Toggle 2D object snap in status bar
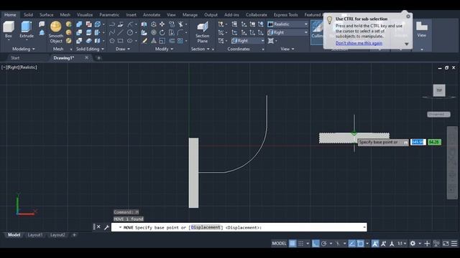The width and height of the screenshot is (460, 258). [x=360, y=244]
